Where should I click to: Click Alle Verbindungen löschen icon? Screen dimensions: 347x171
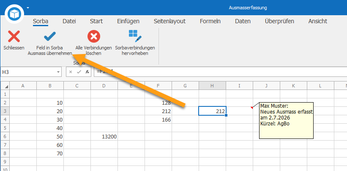pyautogui.click(x=93, y=36)
